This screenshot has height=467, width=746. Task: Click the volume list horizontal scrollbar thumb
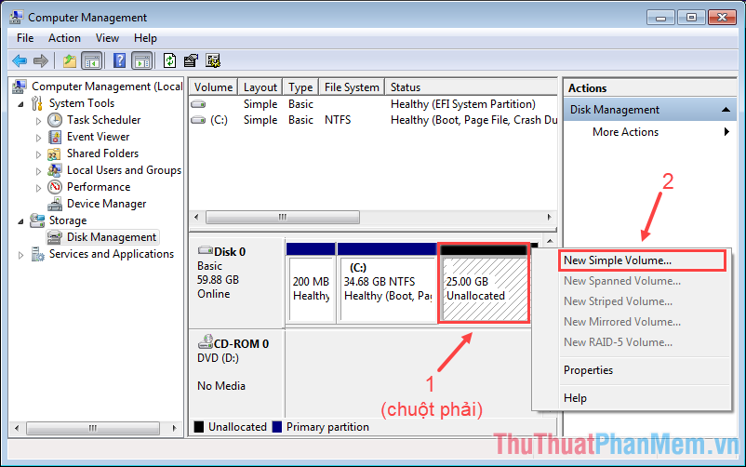click(x=283, y=217)
